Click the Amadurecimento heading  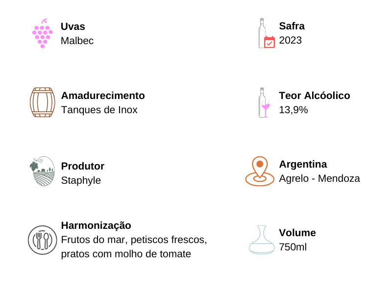tap(103, 96)
